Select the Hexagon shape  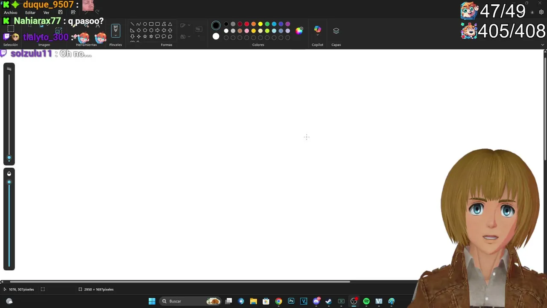click(151, 30)
